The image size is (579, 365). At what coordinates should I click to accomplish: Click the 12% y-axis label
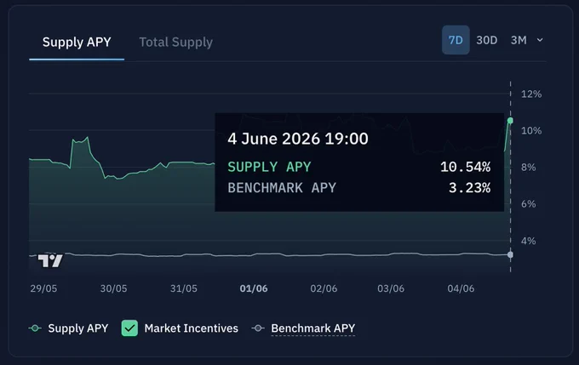(x=531, y=94)
